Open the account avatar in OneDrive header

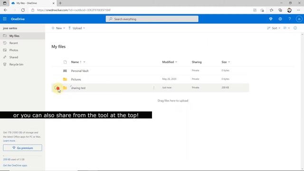coord(299,19)
